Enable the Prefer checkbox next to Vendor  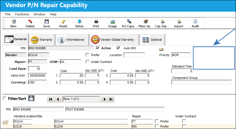coord(87,55)
